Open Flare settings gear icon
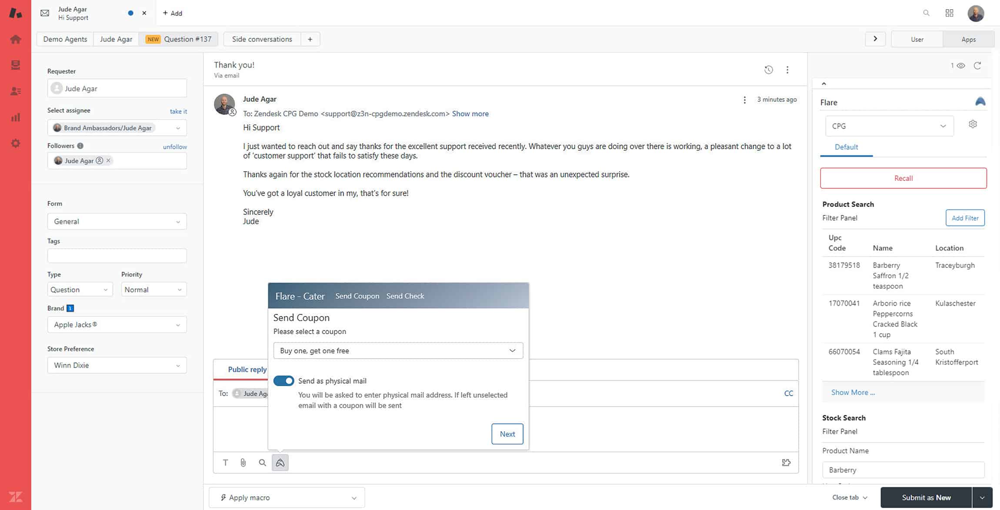The image size is (1000, 510). pos(973,124)
